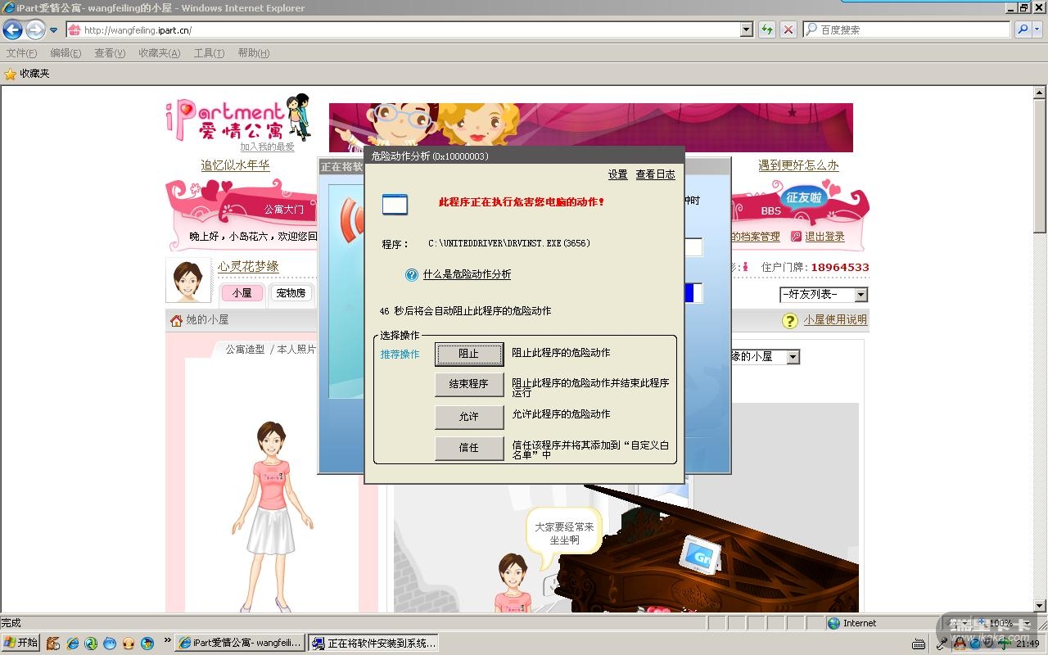Open the 文件(F) menu
The image size is (1048, 655).
pos(21,53)
